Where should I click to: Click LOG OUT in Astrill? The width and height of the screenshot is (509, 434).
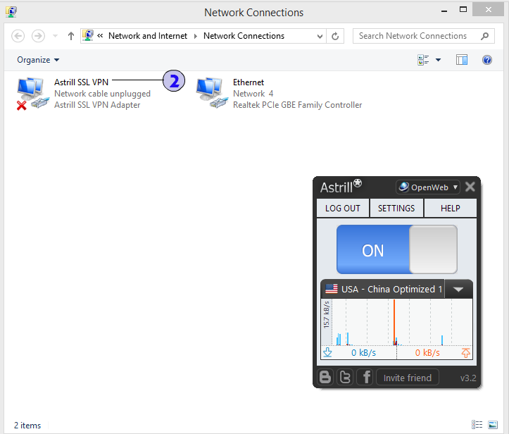tap(343, 208)
